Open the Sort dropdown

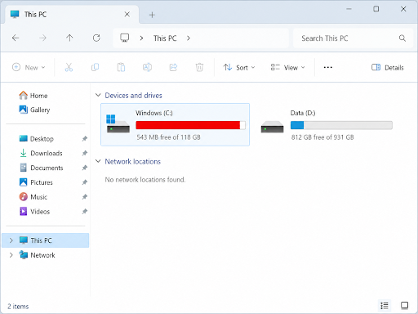(x=239, y=67)
